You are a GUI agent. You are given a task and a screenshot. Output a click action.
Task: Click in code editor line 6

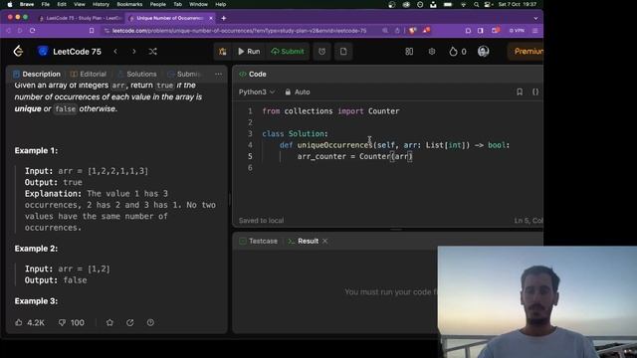click(x=398, y=168)
